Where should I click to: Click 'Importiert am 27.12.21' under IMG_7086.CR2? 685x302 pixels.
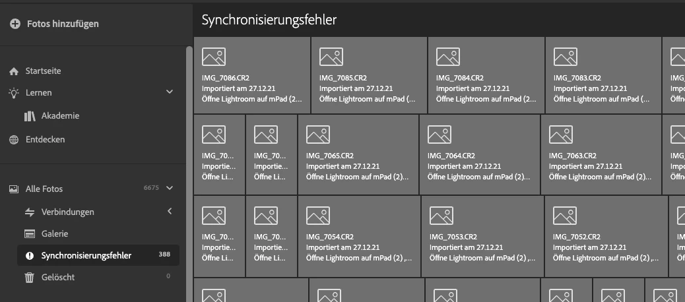[x=238, y=88]
